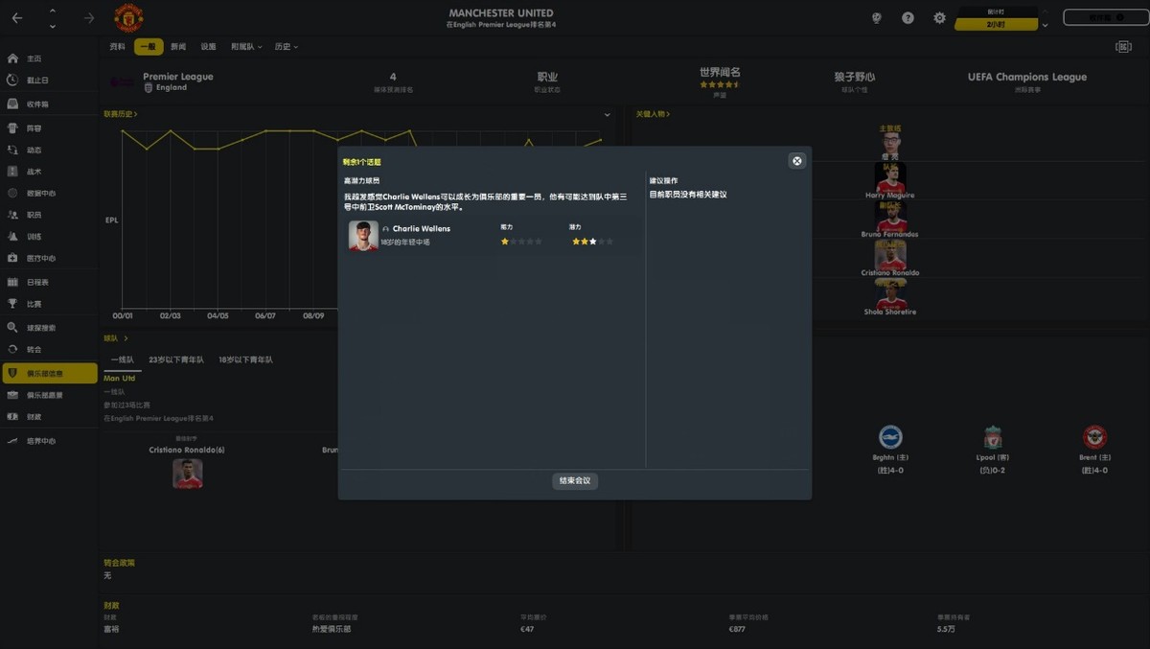The width and height of the screenshot is (1150, 649).
Task: Open Shola Shoretire portrait in key people
Action: pos(890,294)
